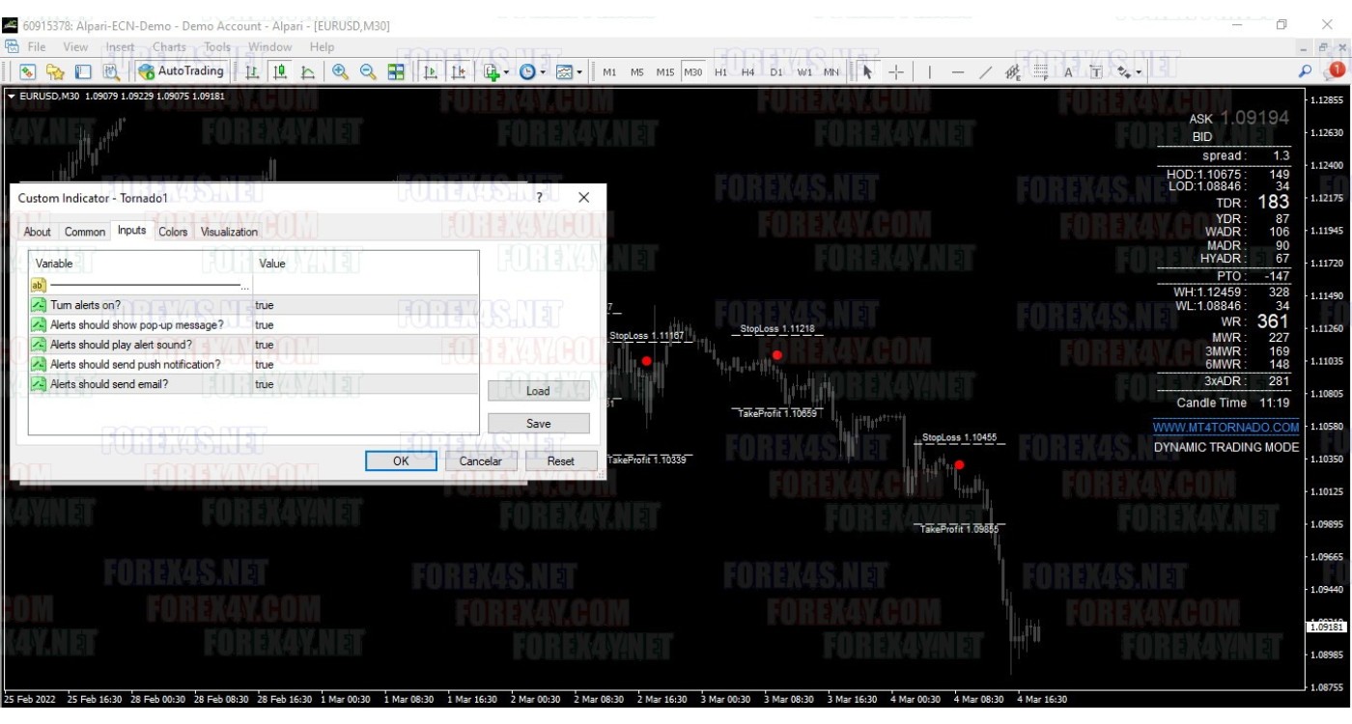Switch chart to candlestick view
The height and width of the screenshot is (724, 1352).
(x=280, y=71)
